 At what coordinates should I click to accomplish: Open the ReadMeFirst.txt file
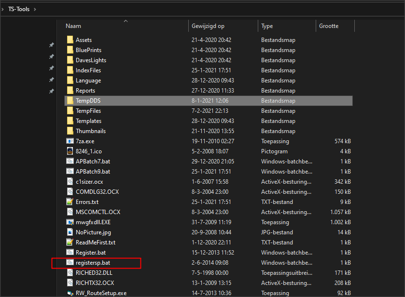(95, 243)
